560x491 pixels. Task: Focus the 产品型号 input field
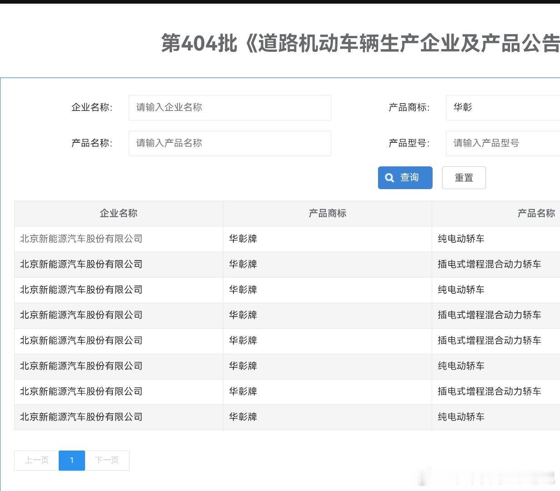pyautogui.click(x=503, y=144)
